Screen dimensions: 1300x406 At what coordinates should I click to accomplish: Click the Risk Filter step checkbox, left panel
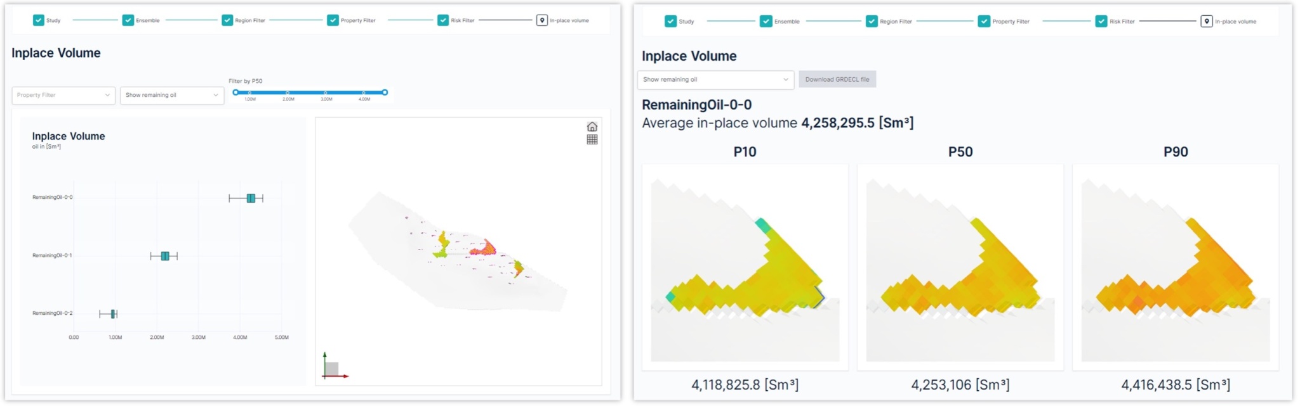[x=443, y=20]
